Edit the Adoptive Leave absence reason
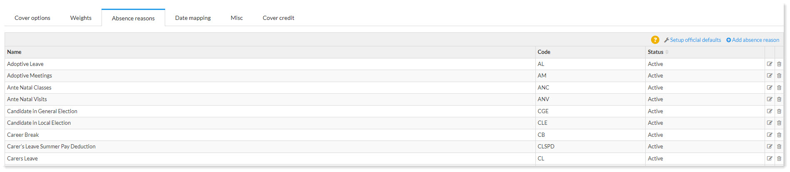This screenshot has width=790, height=172. pyautogui.click(x=770, y=64)
